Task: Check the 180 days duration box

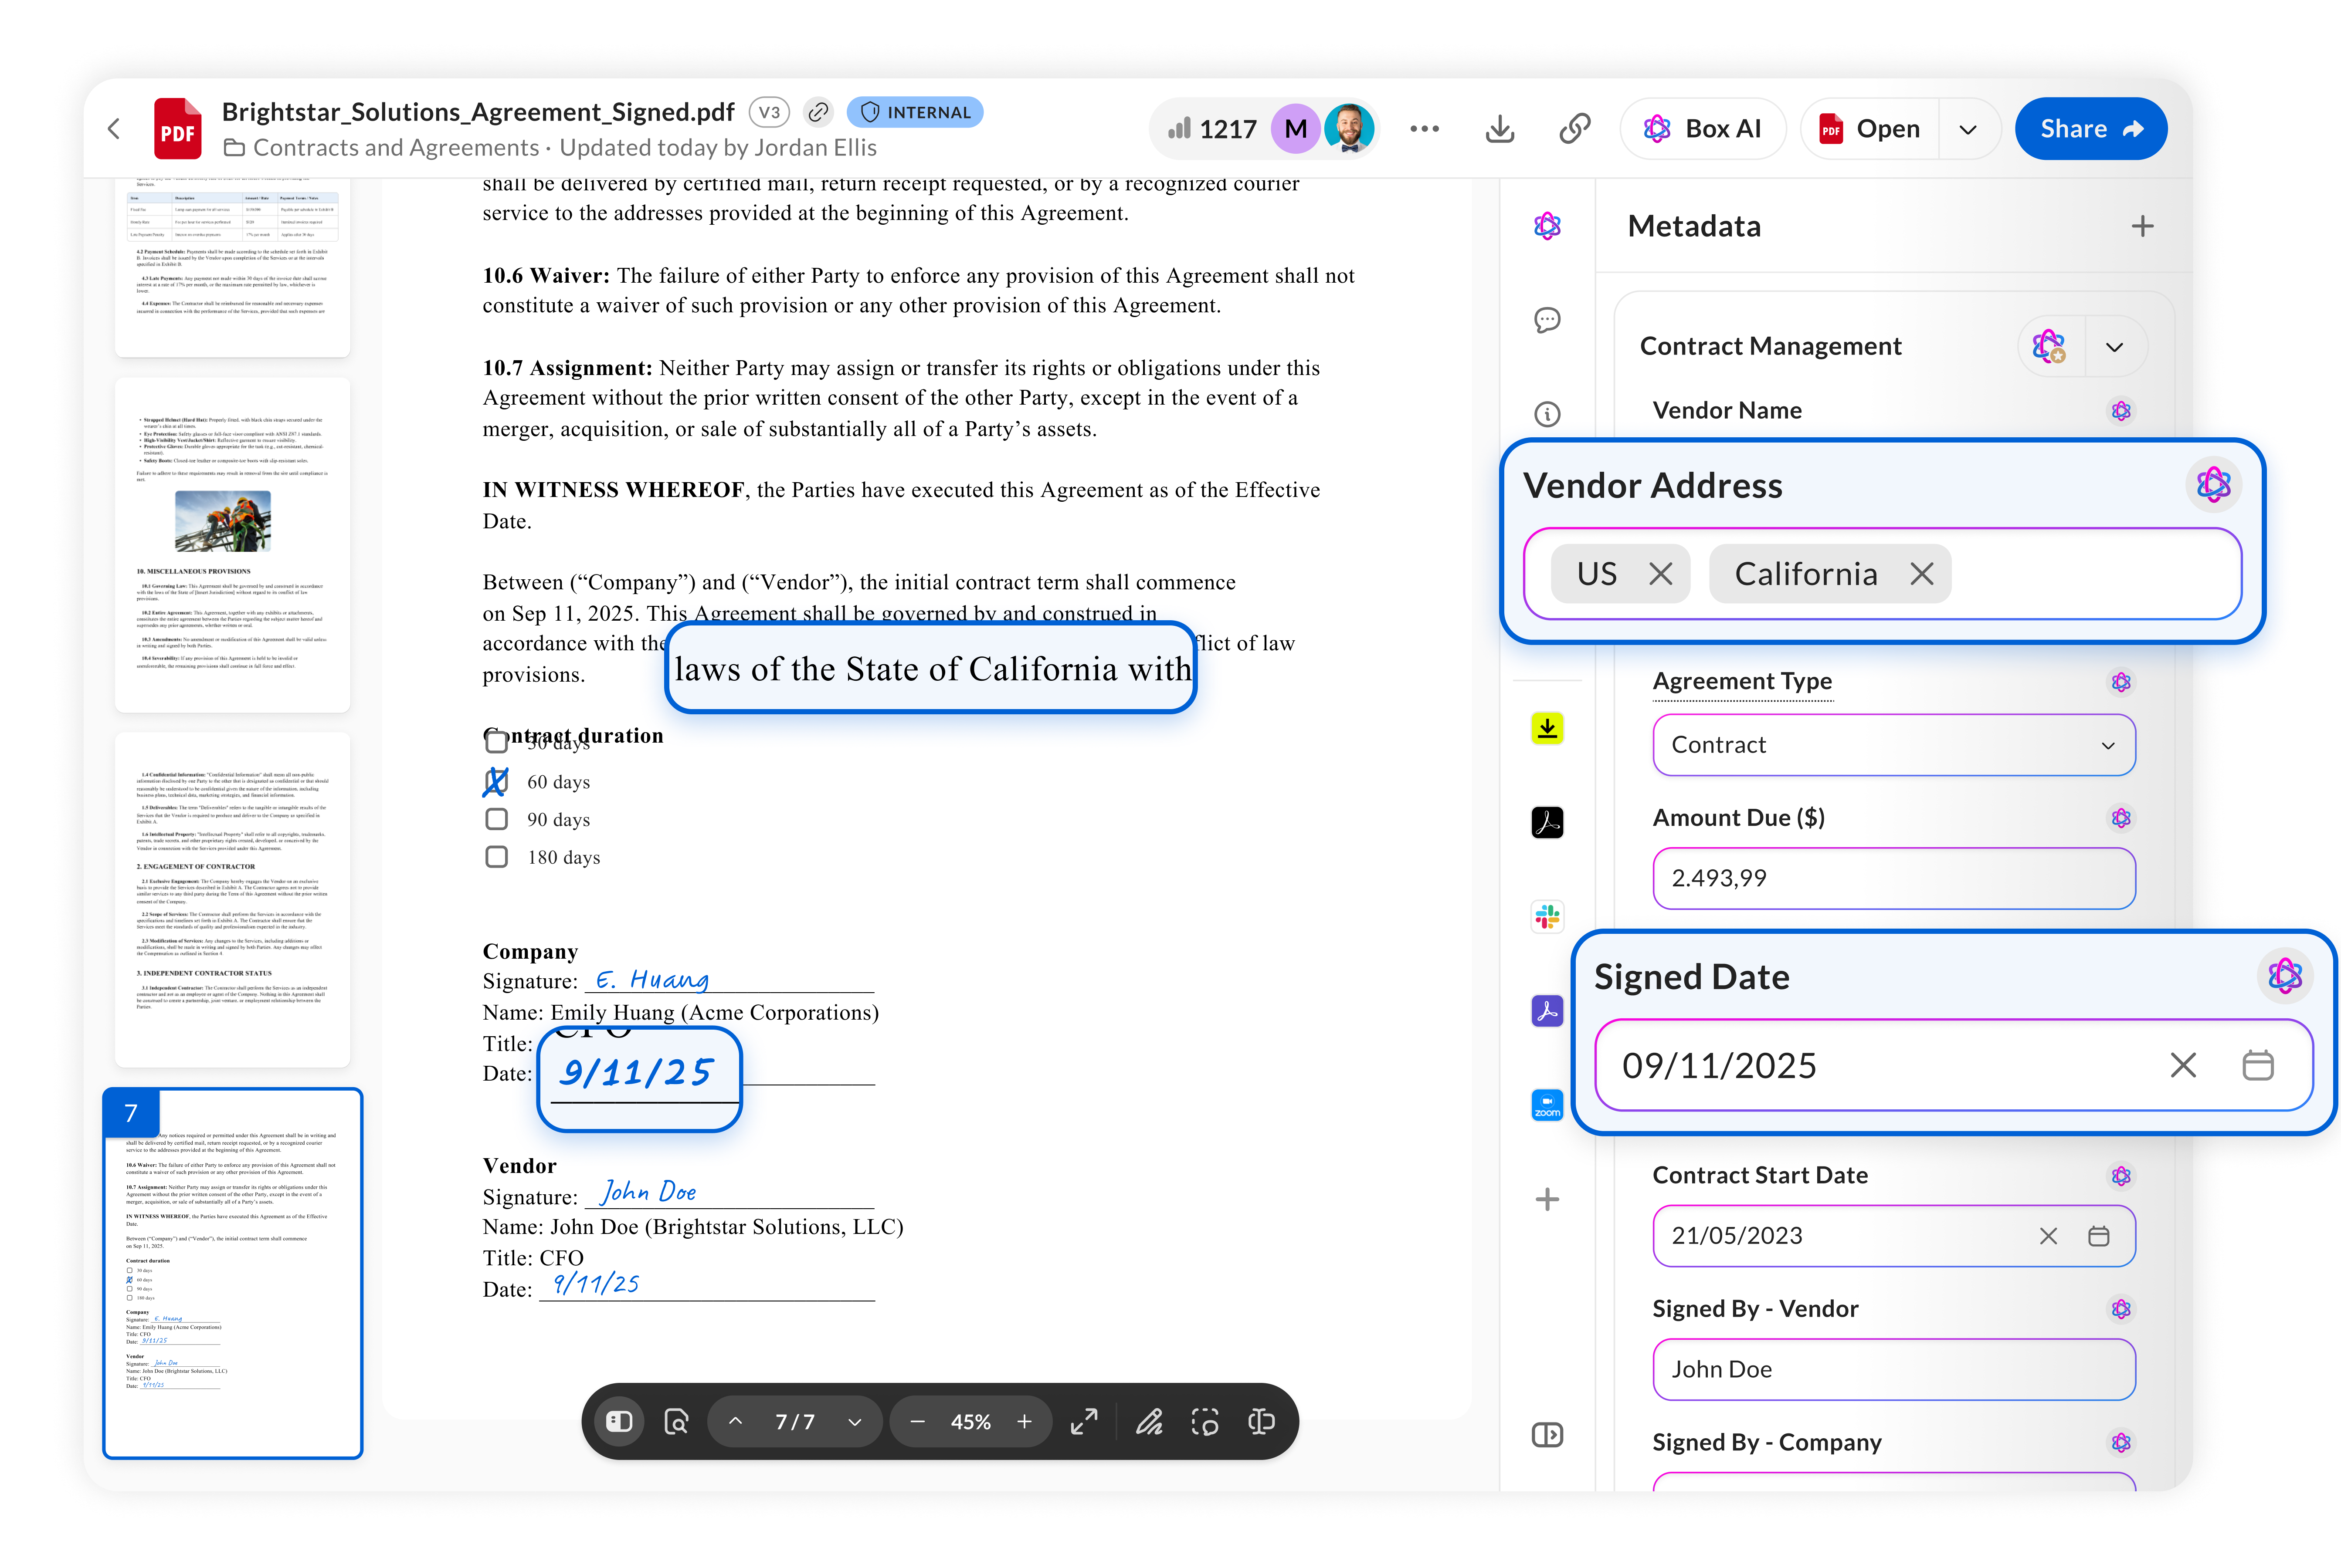Action: click(496, 857)
